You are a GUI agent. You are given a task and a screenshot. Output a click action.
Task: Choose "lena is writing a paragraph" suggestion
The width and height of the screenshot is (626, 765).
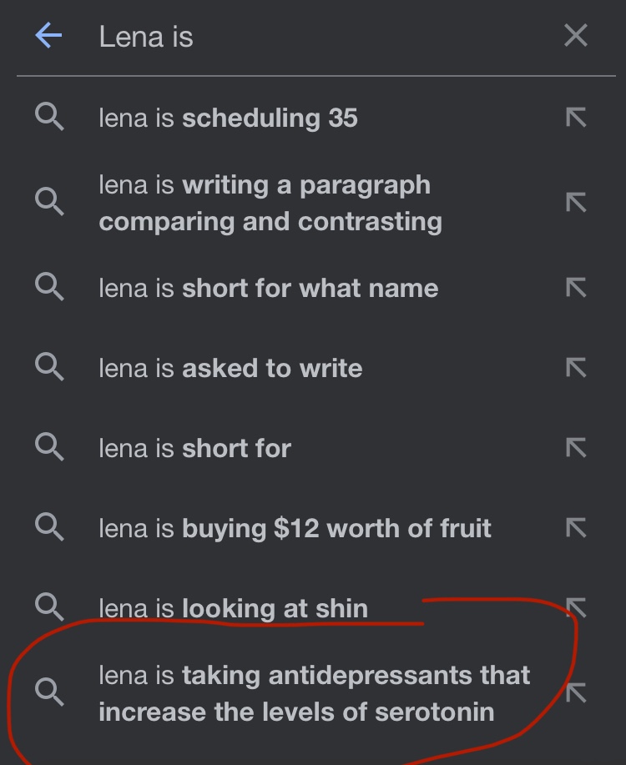[x=270, y=203]
